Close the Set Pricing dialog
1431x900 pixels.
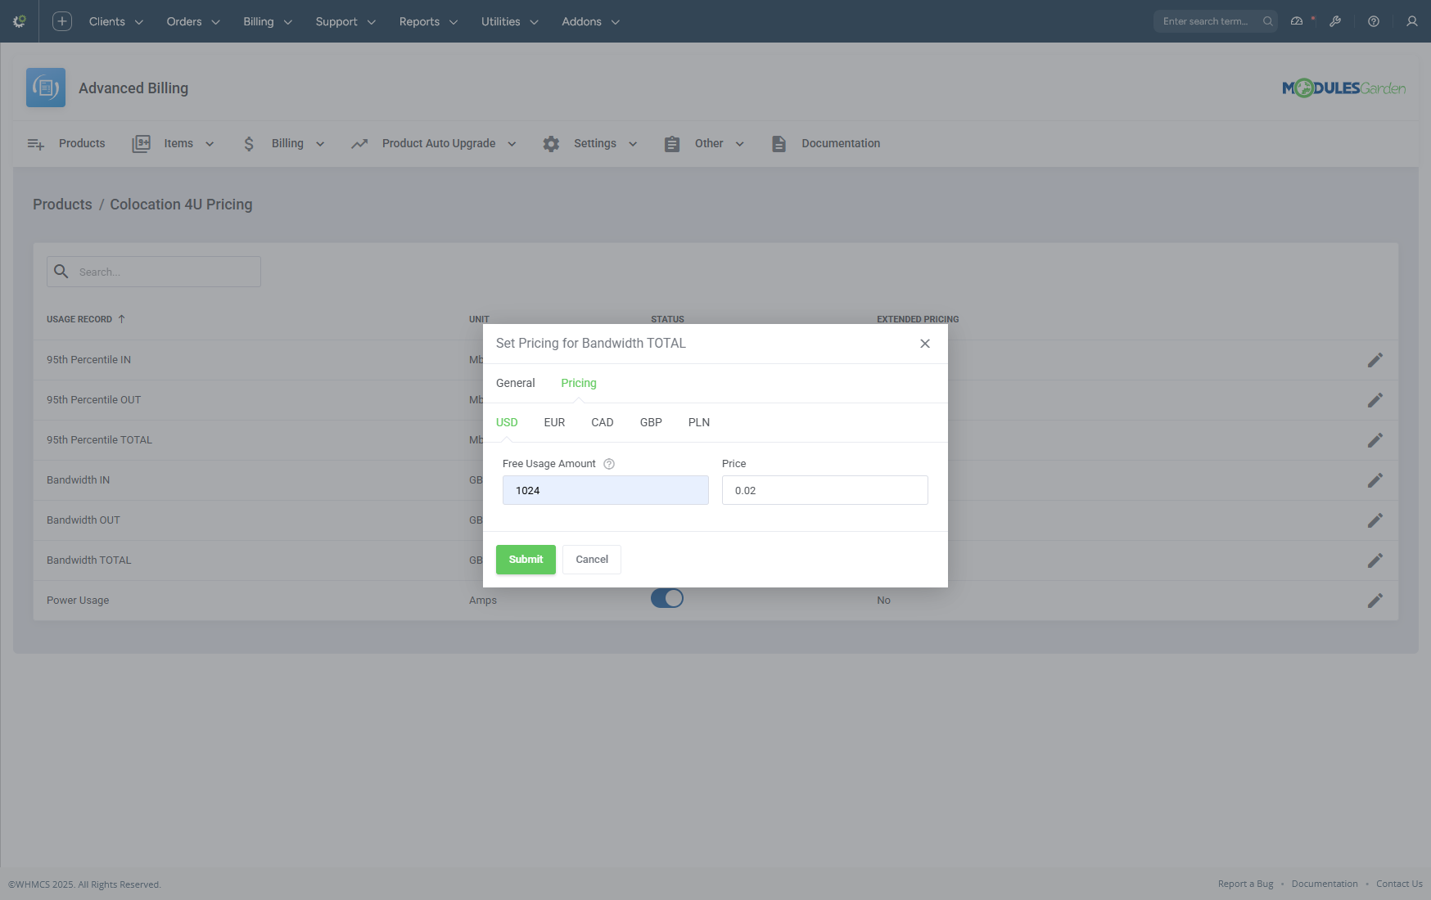925,344
